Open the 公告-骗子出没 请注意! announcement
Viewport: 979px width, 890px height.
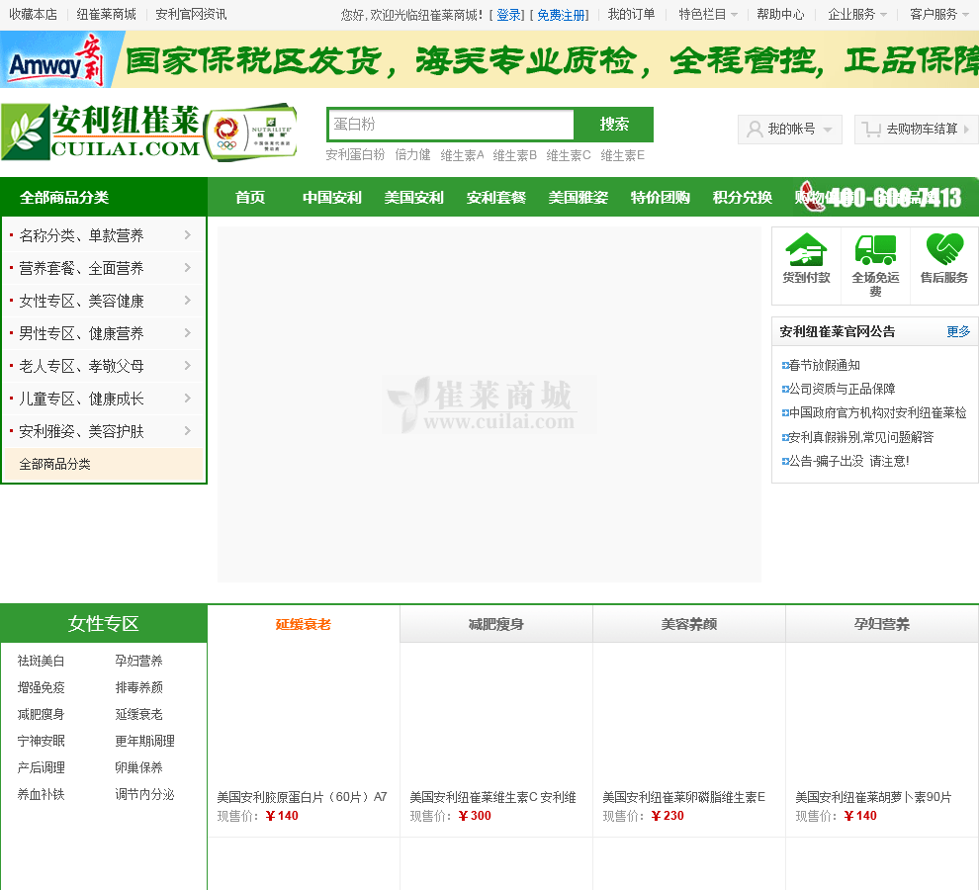(849, 461)
